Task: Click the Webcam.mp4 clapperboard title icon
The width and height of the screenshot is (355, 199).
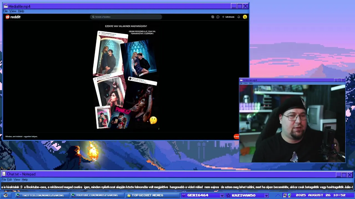Action: (241, 80)
